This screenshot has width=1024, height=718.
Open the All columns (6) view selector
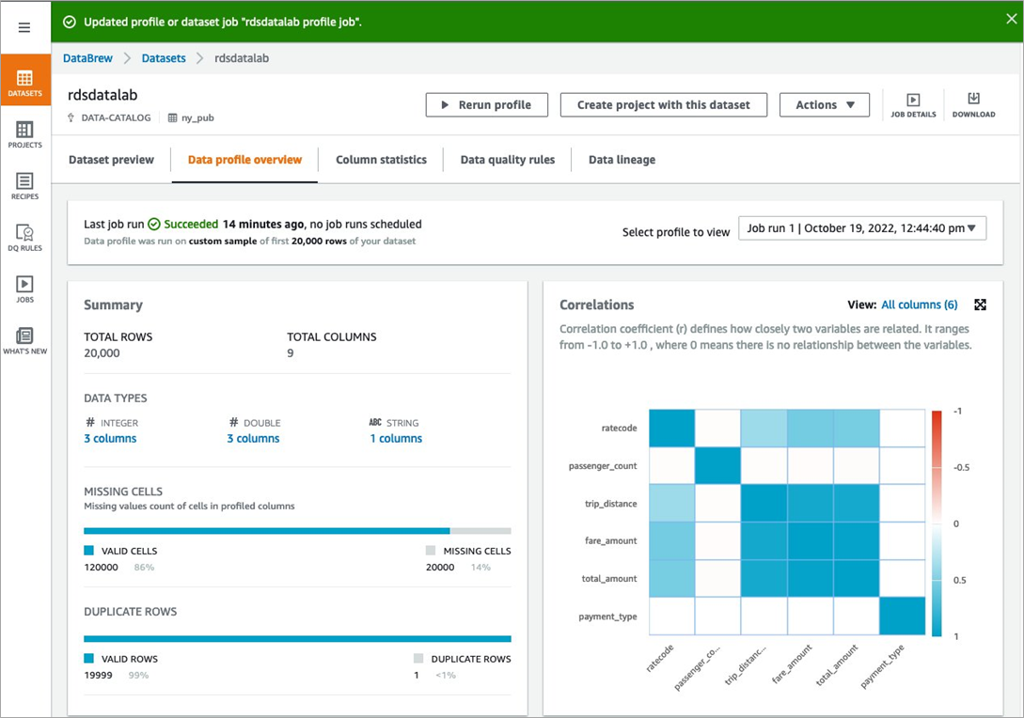click(x=919, y=304)
